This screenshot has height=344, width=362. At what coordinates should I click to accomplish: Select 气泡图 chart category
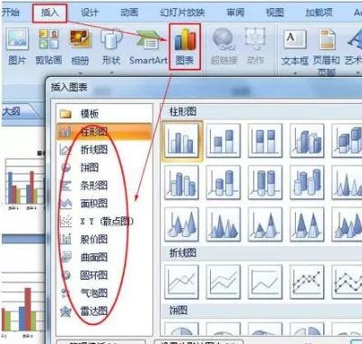coord(104,292)
